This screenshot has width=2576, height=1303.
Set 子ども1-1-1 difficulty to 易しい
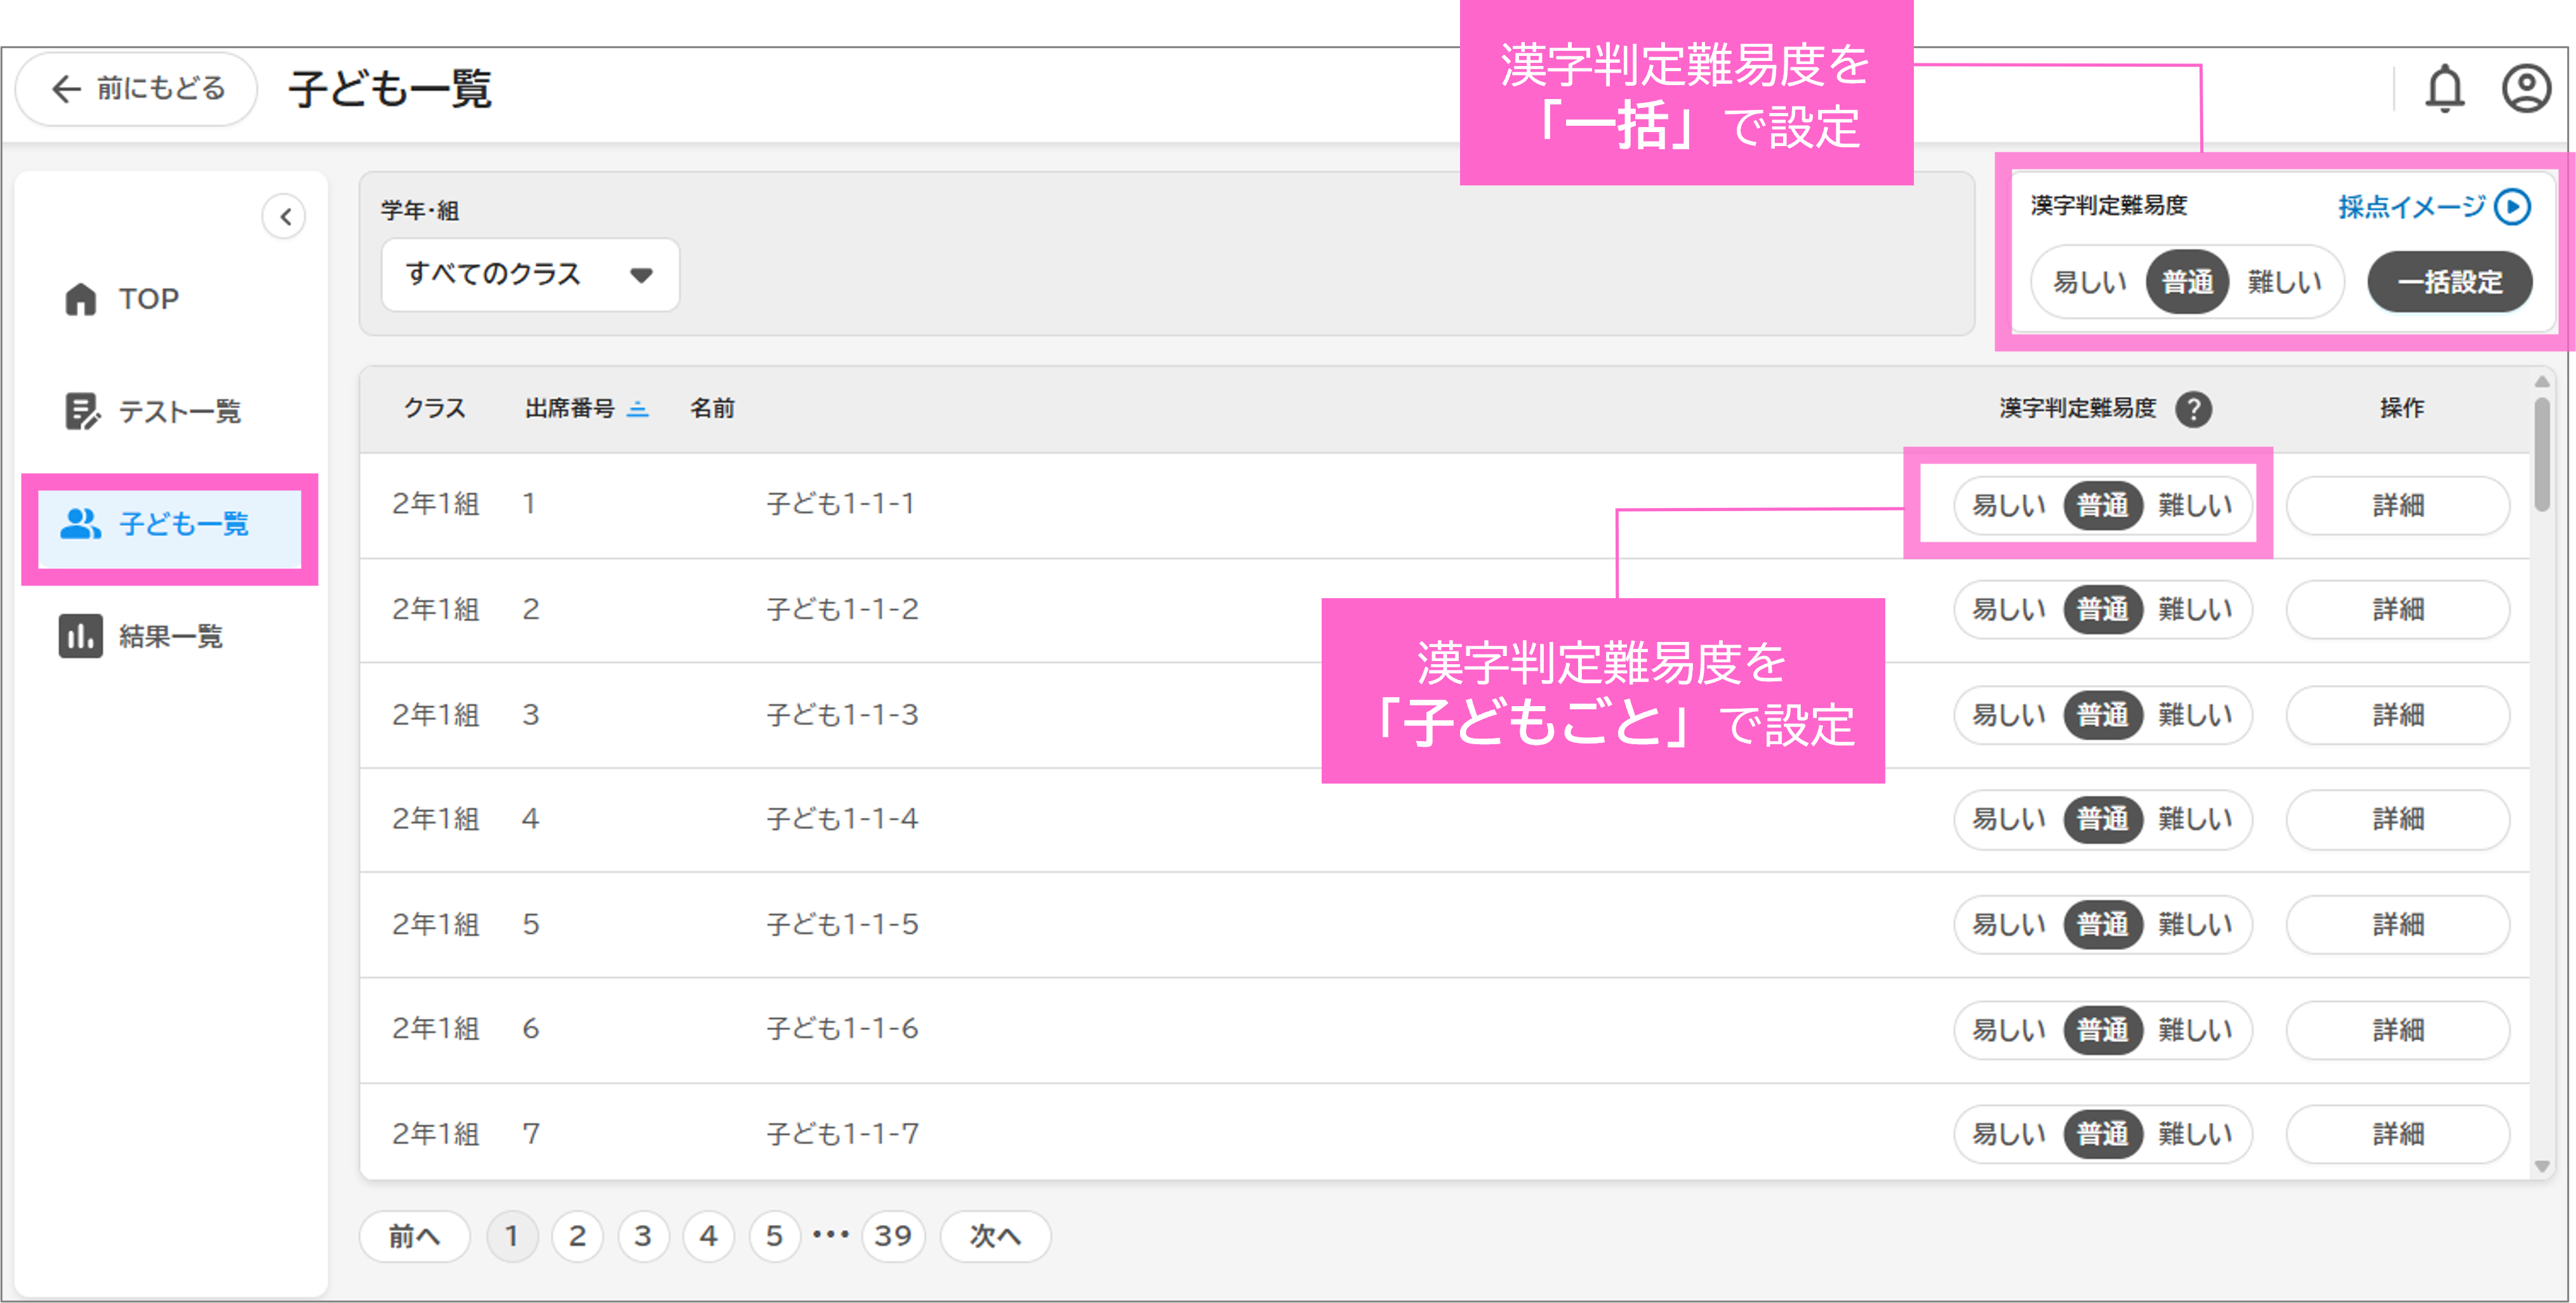coord(2008,505)
